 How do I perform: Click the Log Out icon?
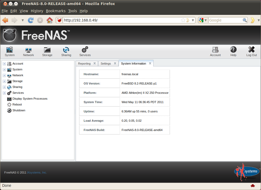click(x=251, y=49)
